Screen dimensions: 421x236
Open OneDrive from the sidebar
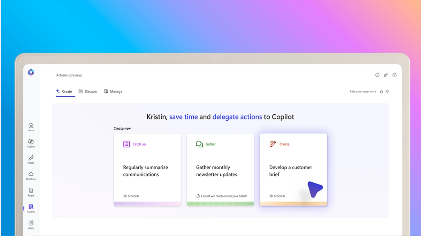click(x=31, y=176)
